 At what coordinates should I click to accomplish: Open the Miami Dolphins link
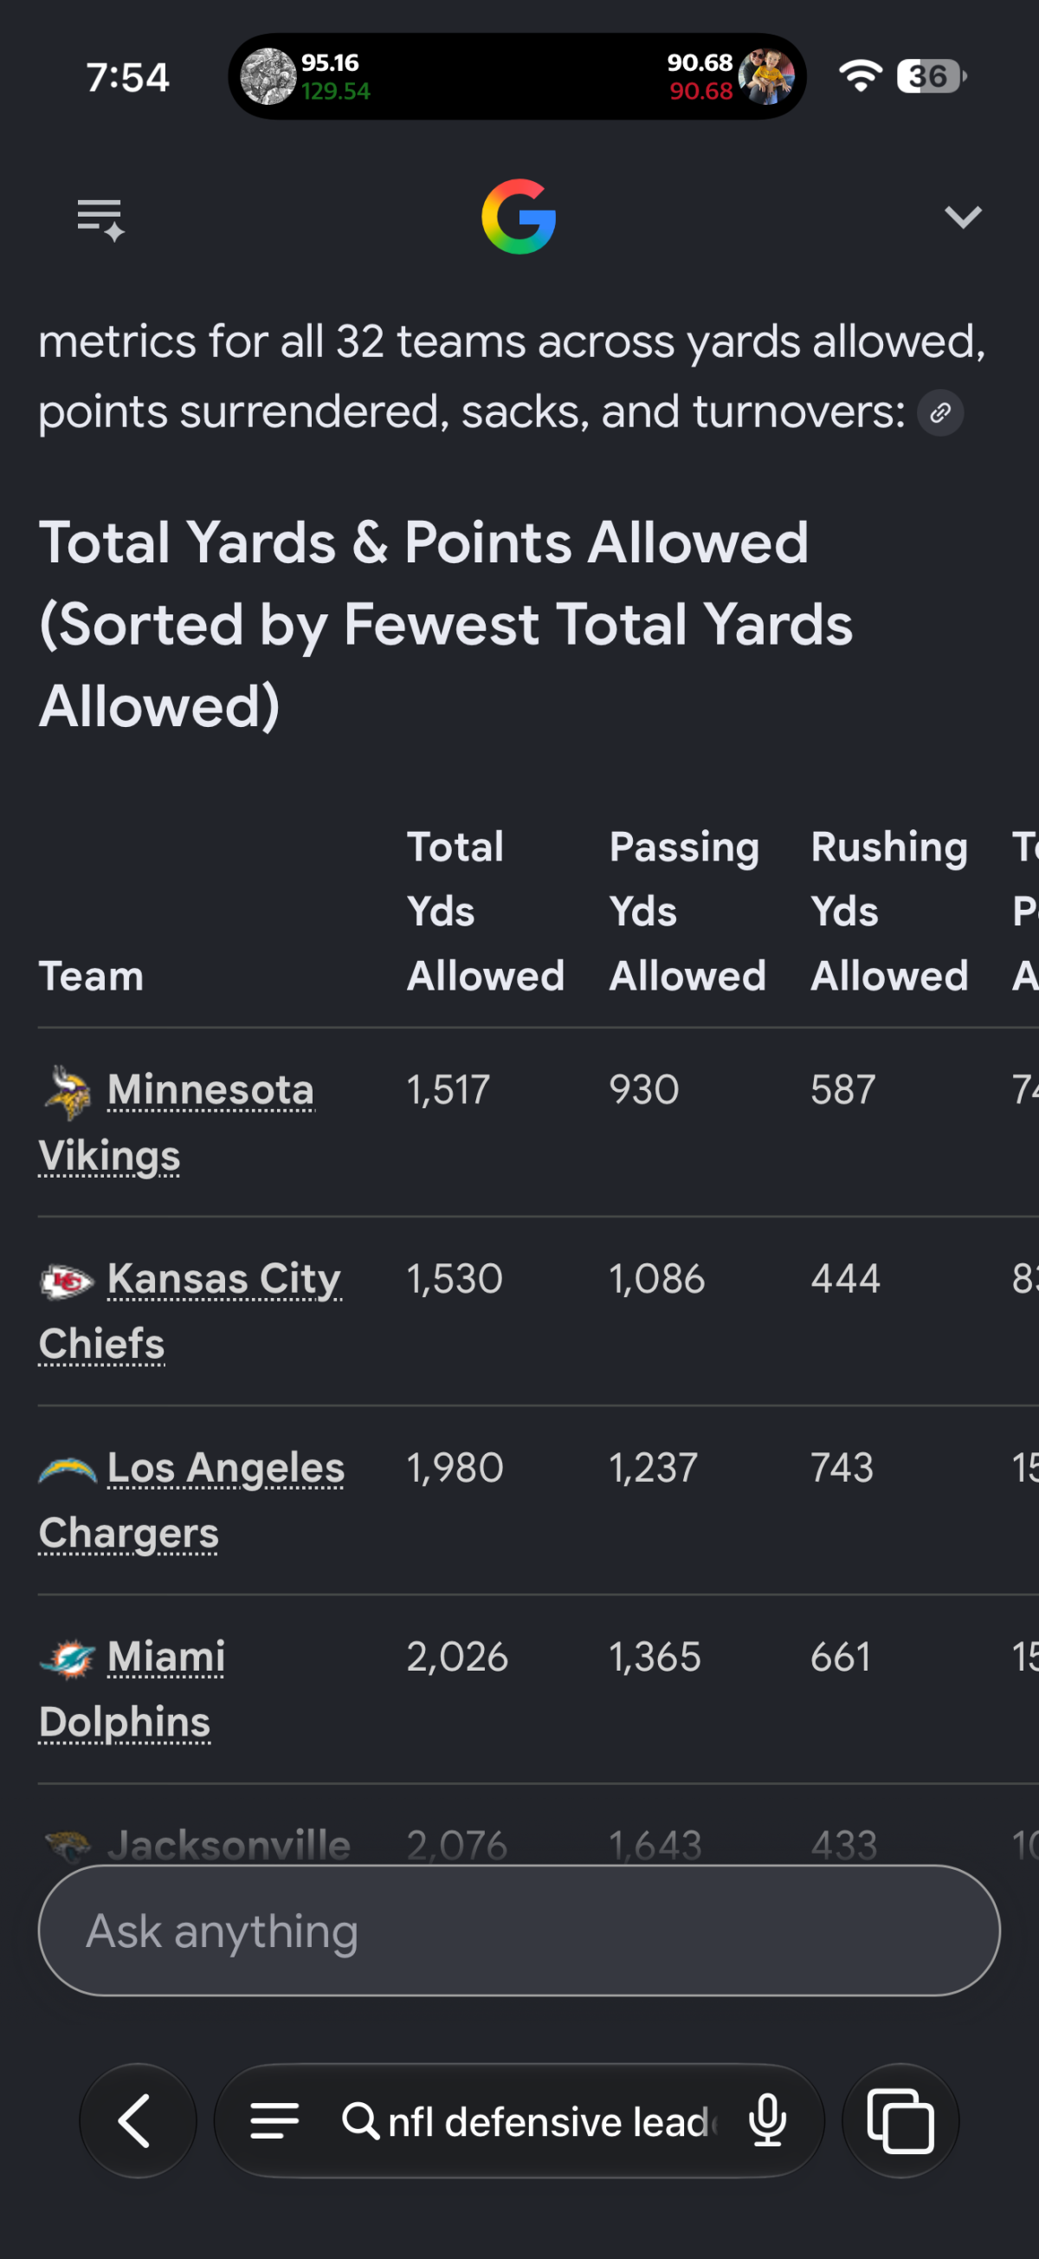click(132, 1689)
